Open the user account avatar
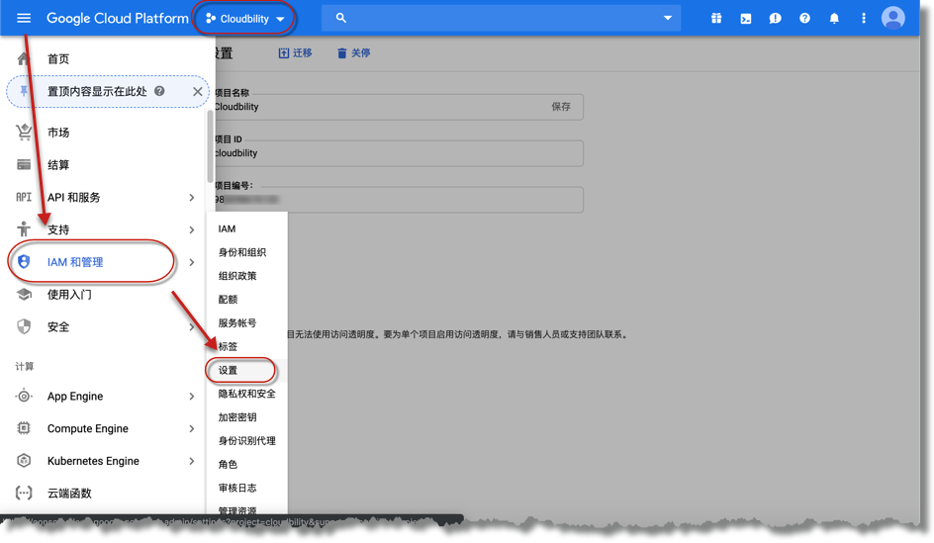 pyautogui.click(x=892, y=18)
